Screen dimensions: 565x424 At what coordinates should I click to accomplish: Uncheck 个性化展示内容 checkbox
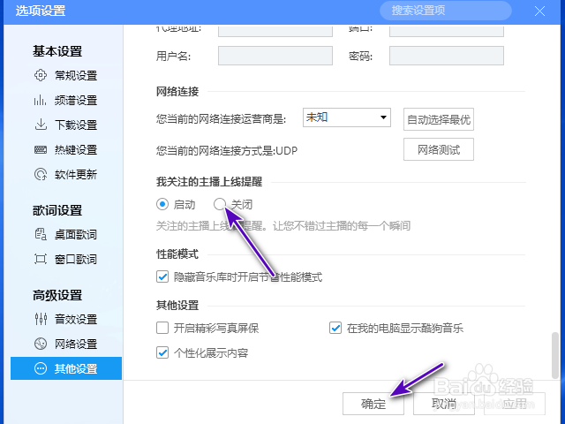tap(162, 352)
